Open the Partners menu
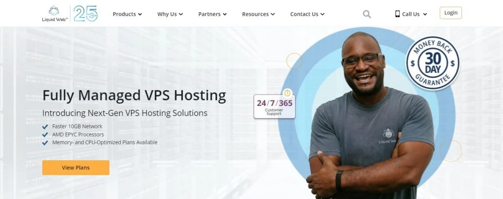This screenshot has height=199, width=503. click(x=212, y=14)
